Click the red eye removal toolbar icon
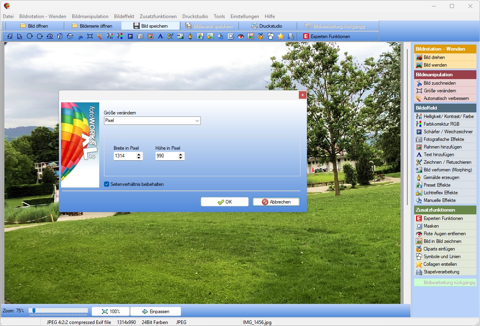Image resolution: width=480 pixels, height=326 pixels. click(x=241, y=37)
